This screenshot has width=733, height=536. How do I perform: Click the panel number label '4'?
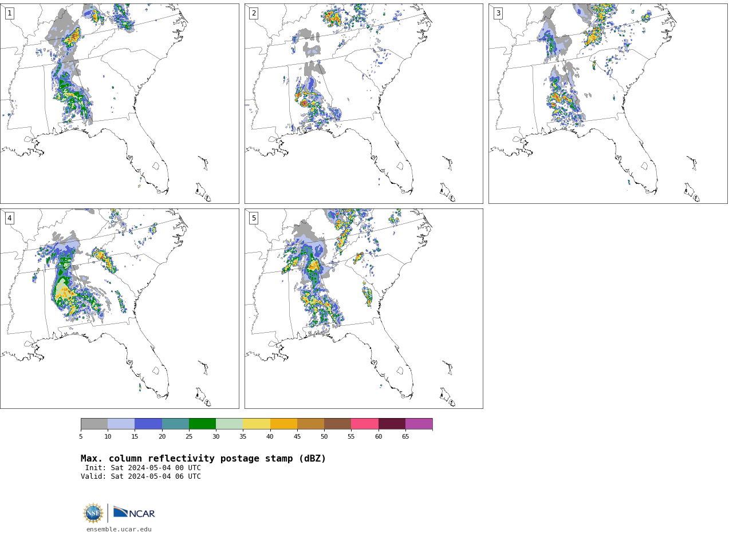click(x=9, y=218)
